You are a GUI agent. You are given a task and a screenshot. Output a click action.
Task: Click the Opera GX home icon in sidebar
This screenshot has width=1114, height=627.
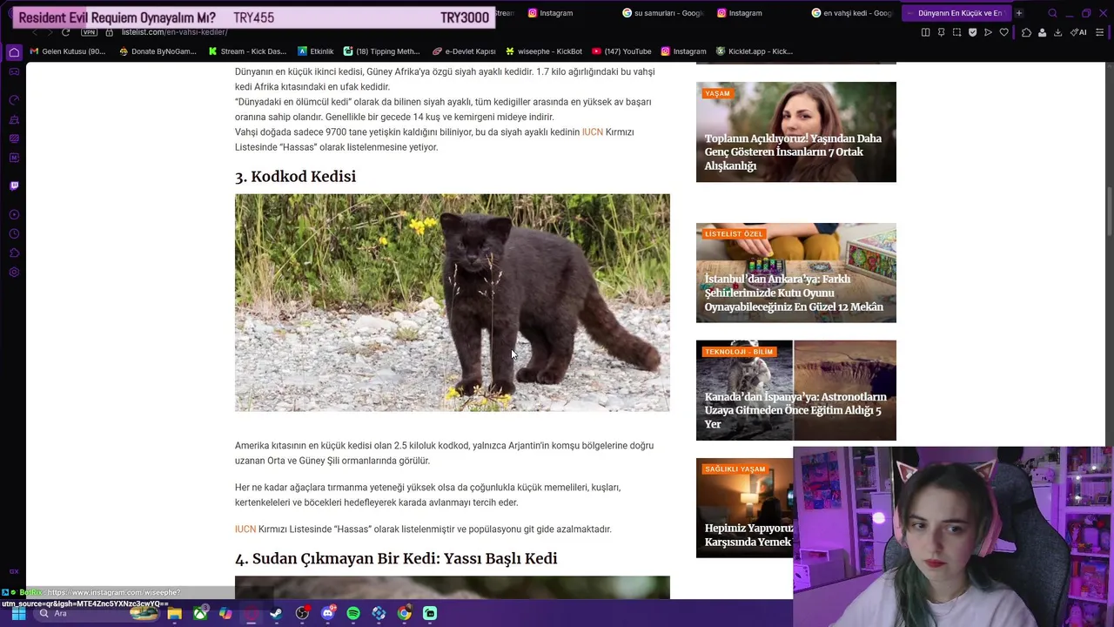pyautogui.click(x=14, y=52)
